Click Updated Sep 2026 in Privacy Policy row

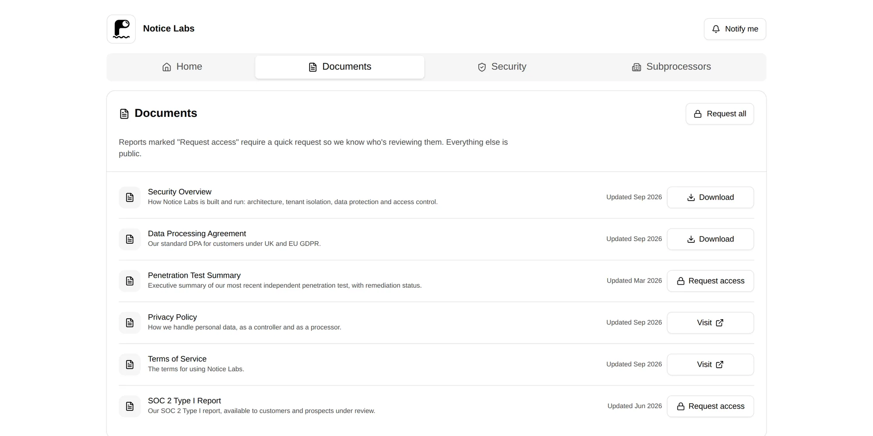[634, 322]
